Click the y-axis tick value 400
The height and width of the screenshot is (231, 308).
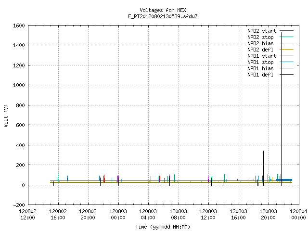point(20,145)
